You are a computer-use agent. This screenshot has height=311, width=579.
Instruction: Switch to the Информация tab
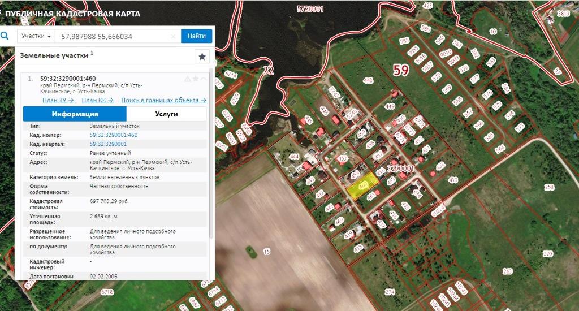75,114
